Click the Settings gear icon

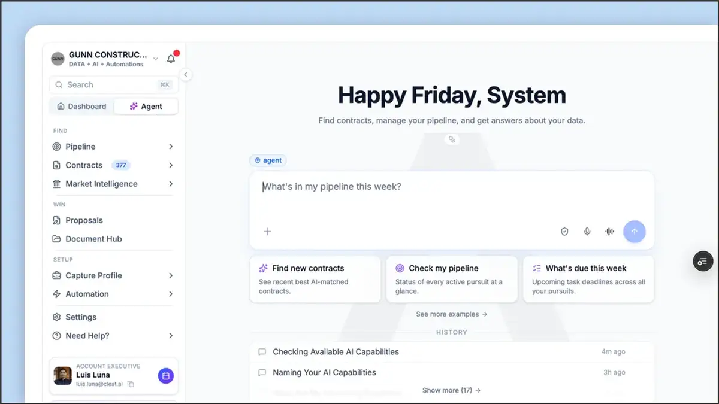57,317
